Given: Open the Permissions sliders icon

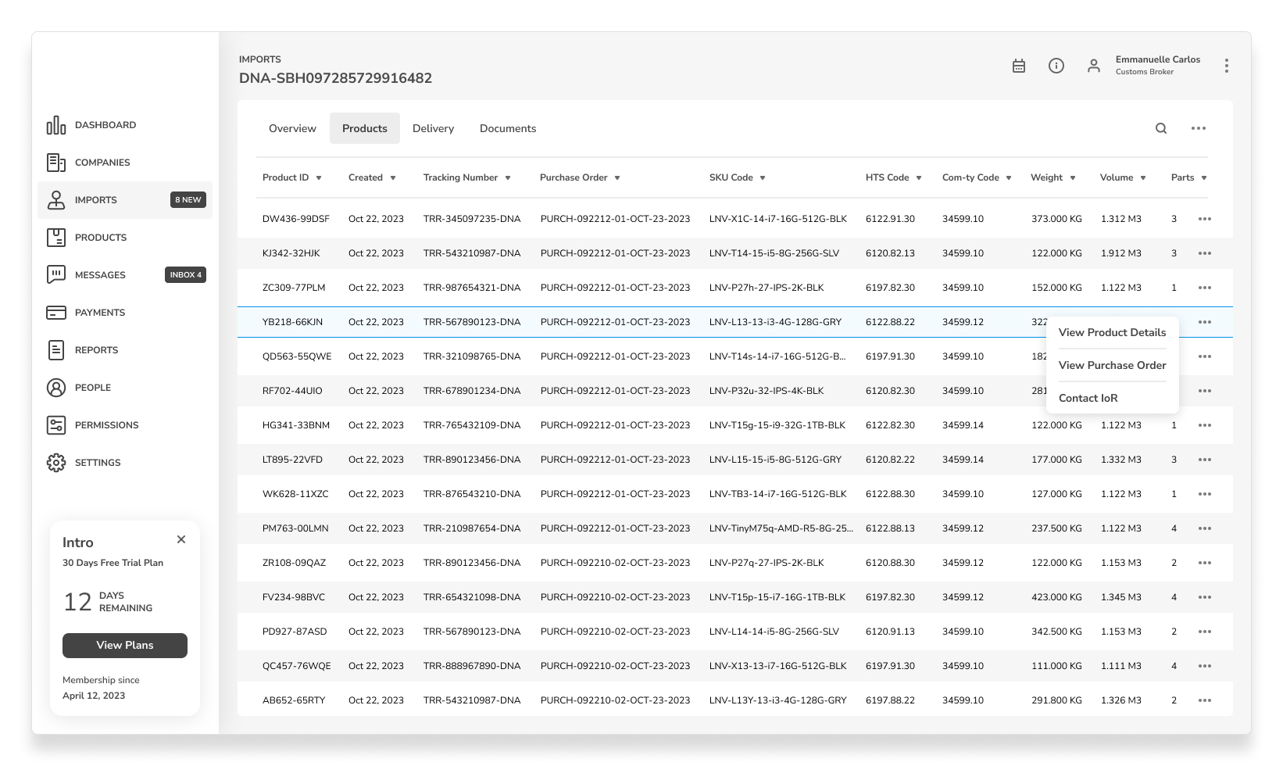Looking at the screenshot, I should coord(56,425).
